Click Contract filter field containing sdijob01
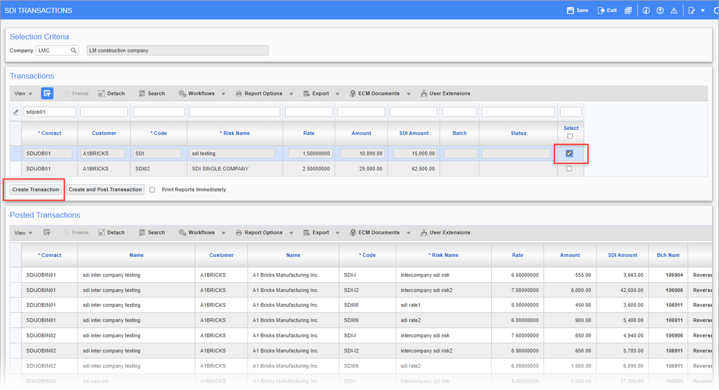 tap(49, 112)
